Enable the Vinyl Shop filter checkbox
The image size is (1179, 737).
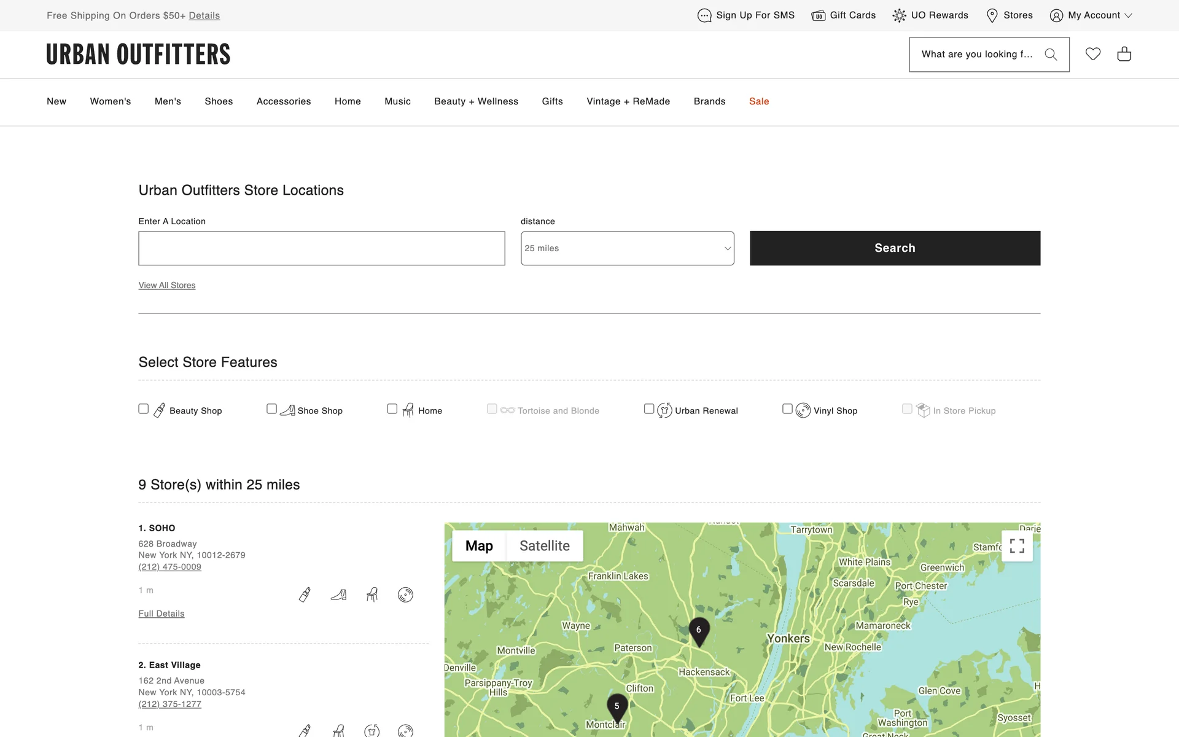pyautogui.click(x=787, y=409)
